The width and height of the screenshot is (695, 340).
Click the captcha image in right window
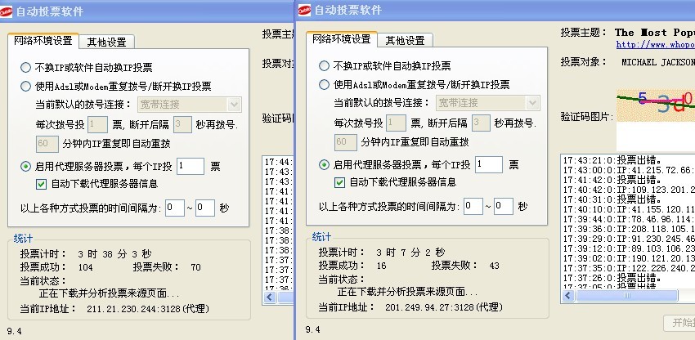click(x=656, y=105)
